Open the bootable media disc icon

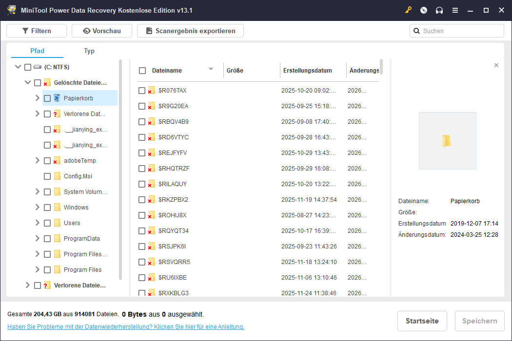tap(424, 10)
